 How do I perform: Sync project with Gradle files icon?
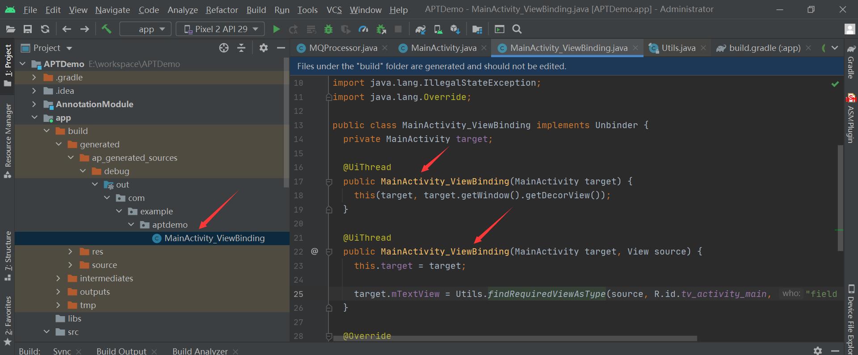point(421,29)
